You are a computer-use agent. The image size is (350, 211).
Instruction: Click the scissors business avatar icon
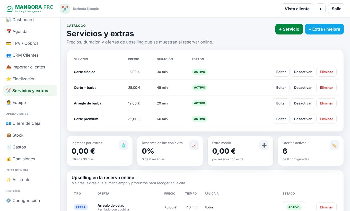(65, 9)
